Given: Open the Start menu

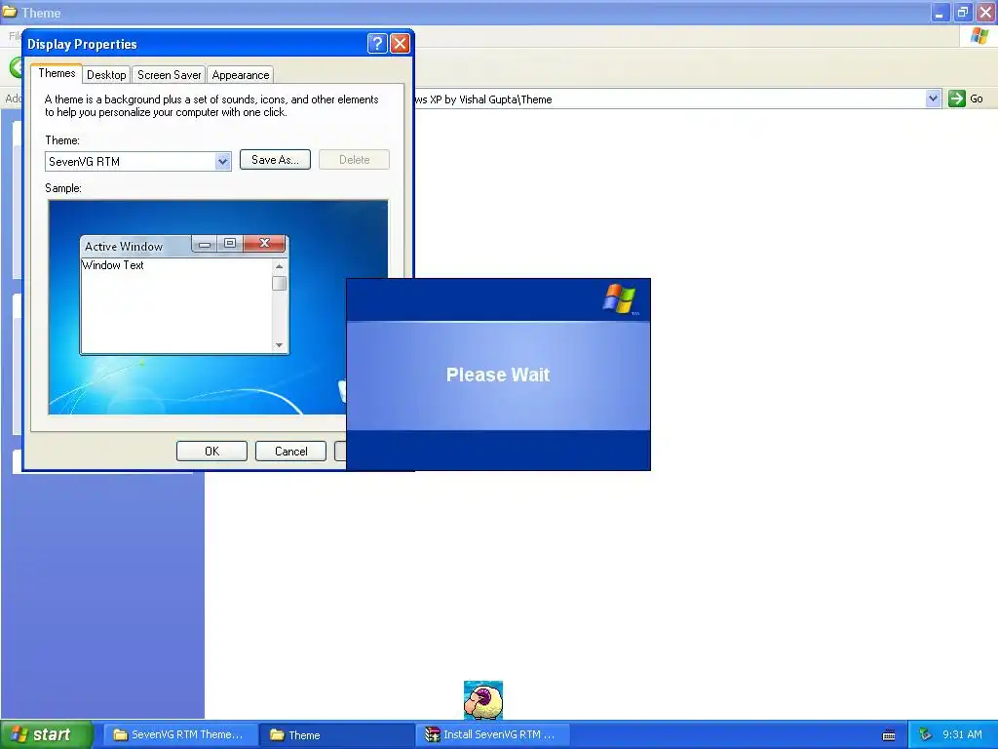Looking at the screenshot, I should coord(47,734).
